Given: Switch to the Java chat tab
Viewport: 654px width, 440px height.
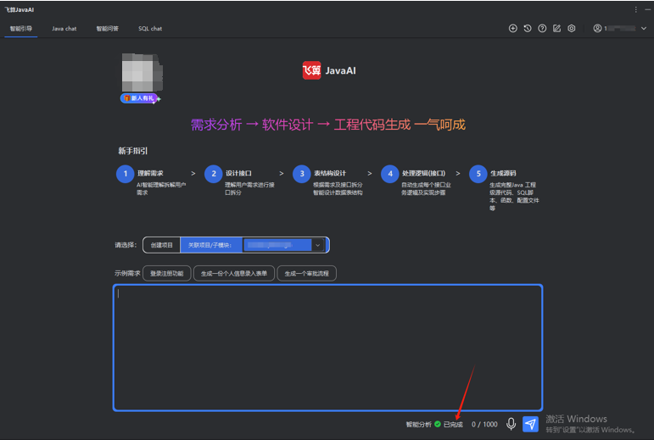Looking at the screenshot, I should [64, 28].
